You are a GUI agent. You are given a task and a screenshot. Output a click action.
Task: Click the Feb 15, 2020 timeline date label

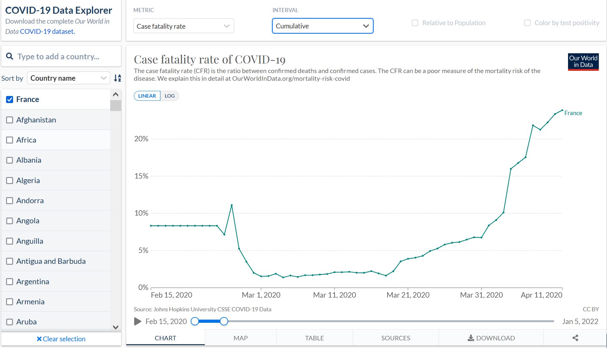[x=166, y=321]
